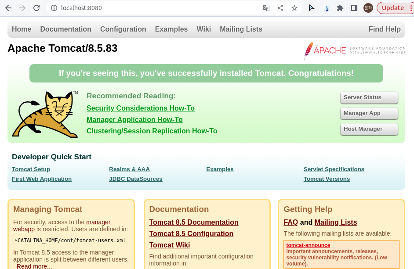Open the tomcat-announce mailing list link
This screenshot has height=269, width=414.
308,245
